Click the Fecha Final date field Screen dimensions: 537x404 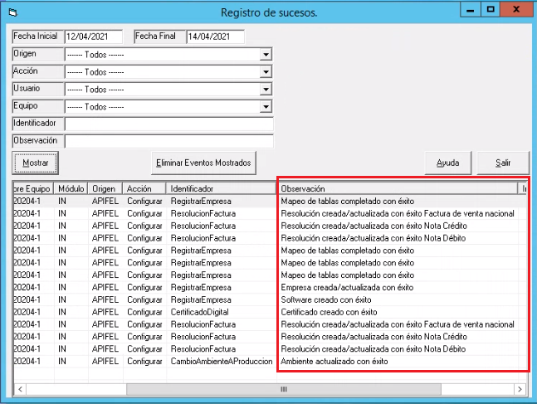tap(215, 37)
